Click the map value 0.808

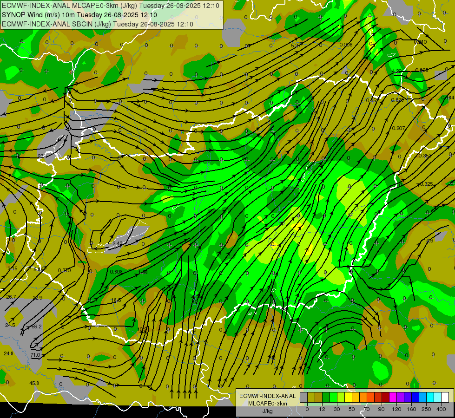pos(116,272)
